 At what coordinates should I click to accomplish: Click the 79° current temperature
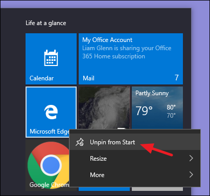pos(144,111)
